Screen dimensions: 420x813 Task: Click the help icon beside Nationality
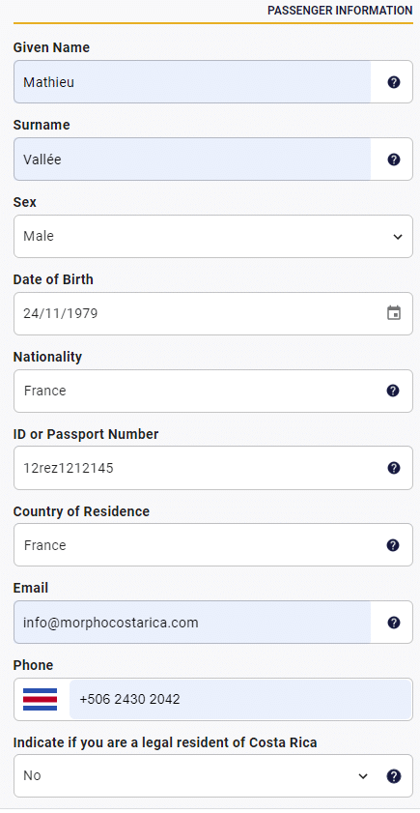[393, 391]
